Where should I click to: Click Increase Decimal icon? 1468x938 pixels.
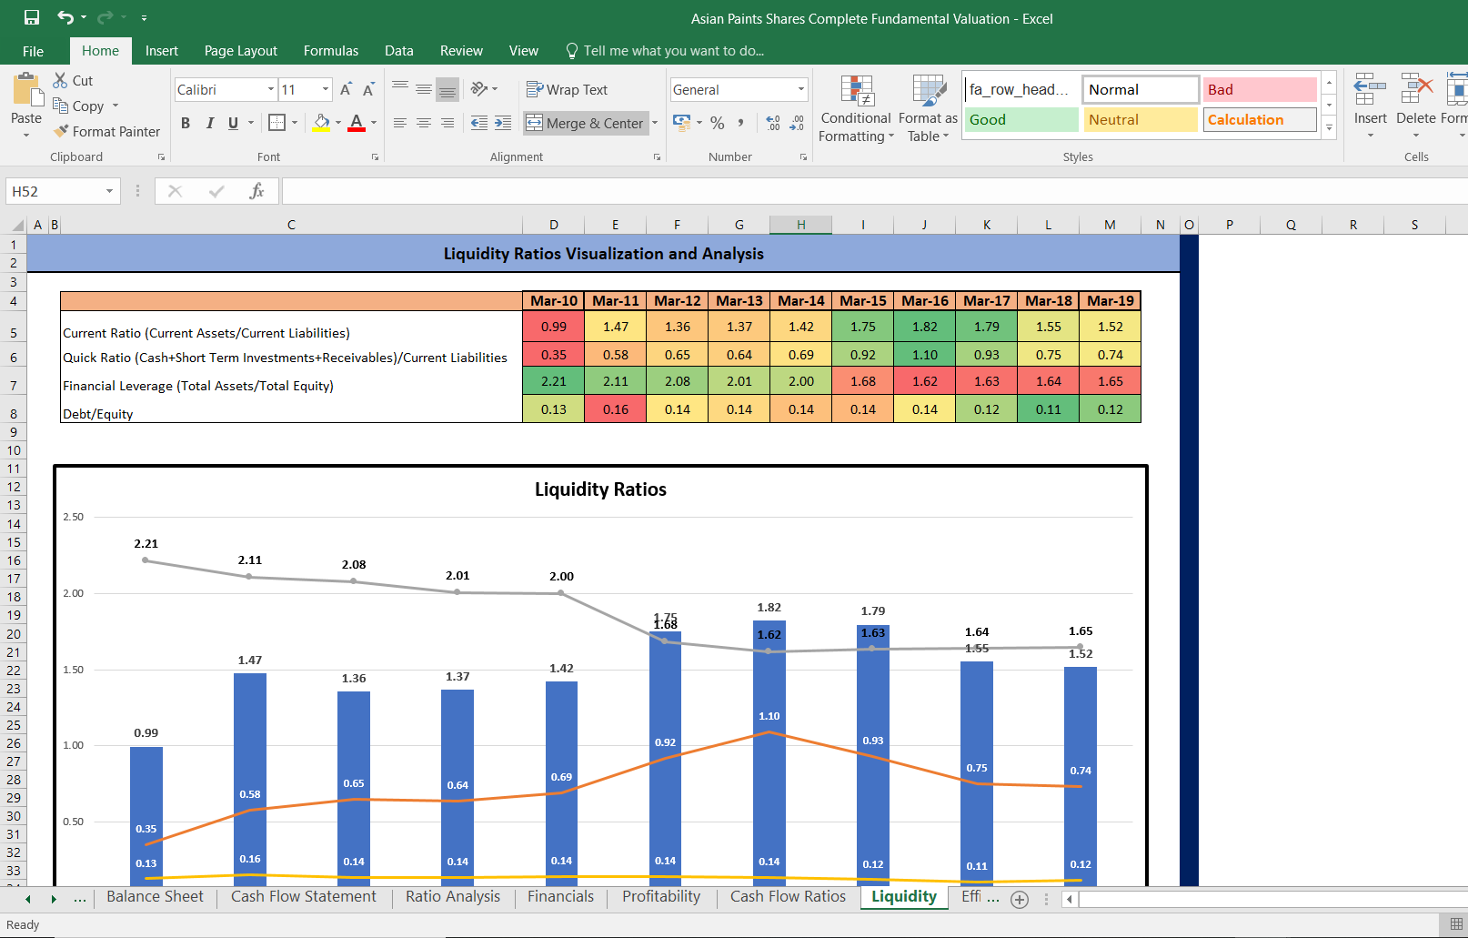coord(773,123)
